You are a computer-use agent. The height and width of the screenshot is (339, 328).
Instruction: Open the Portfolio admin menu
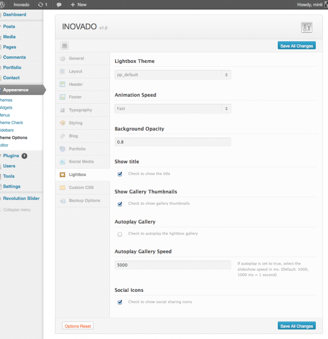[x=12, y=67]
